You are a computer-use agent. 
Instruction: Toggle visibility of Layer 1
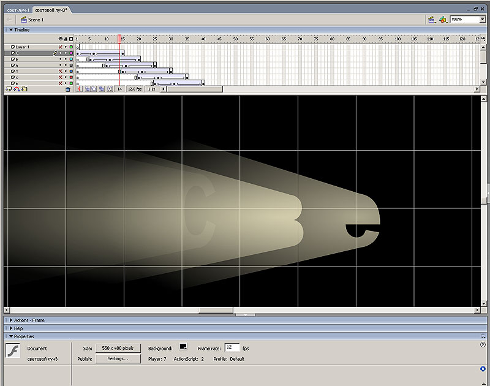pyautogui.click(x=60, y=47)
